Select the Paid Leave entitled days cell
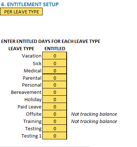 click(55, 107)
